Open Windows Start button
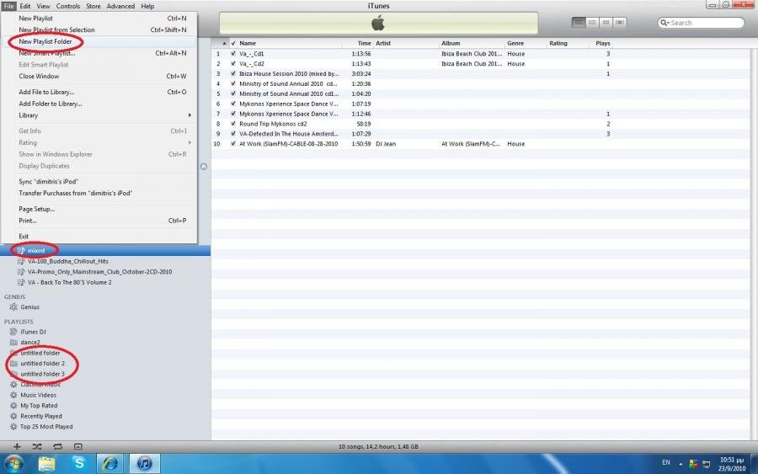Image resolution: width=758 pixels, height=474 pixels. pos(13,464)
